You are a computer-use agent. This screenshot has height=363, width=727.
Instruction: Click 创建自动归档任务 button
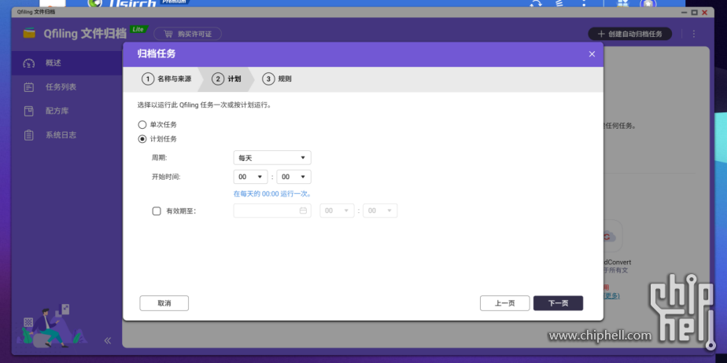(x=629, y=34)
